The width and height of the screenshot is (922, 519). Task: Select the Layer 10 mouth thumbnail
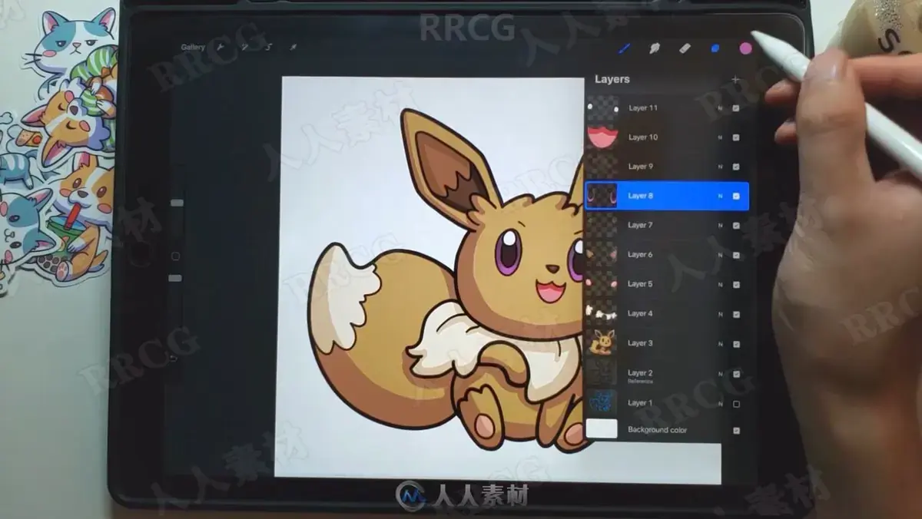click(602, 137)
